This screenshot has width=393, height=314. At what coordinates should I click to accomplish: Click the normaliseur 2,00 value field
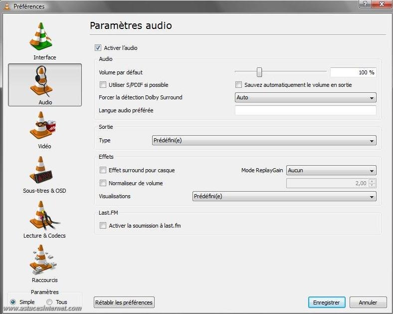[328, 183]
